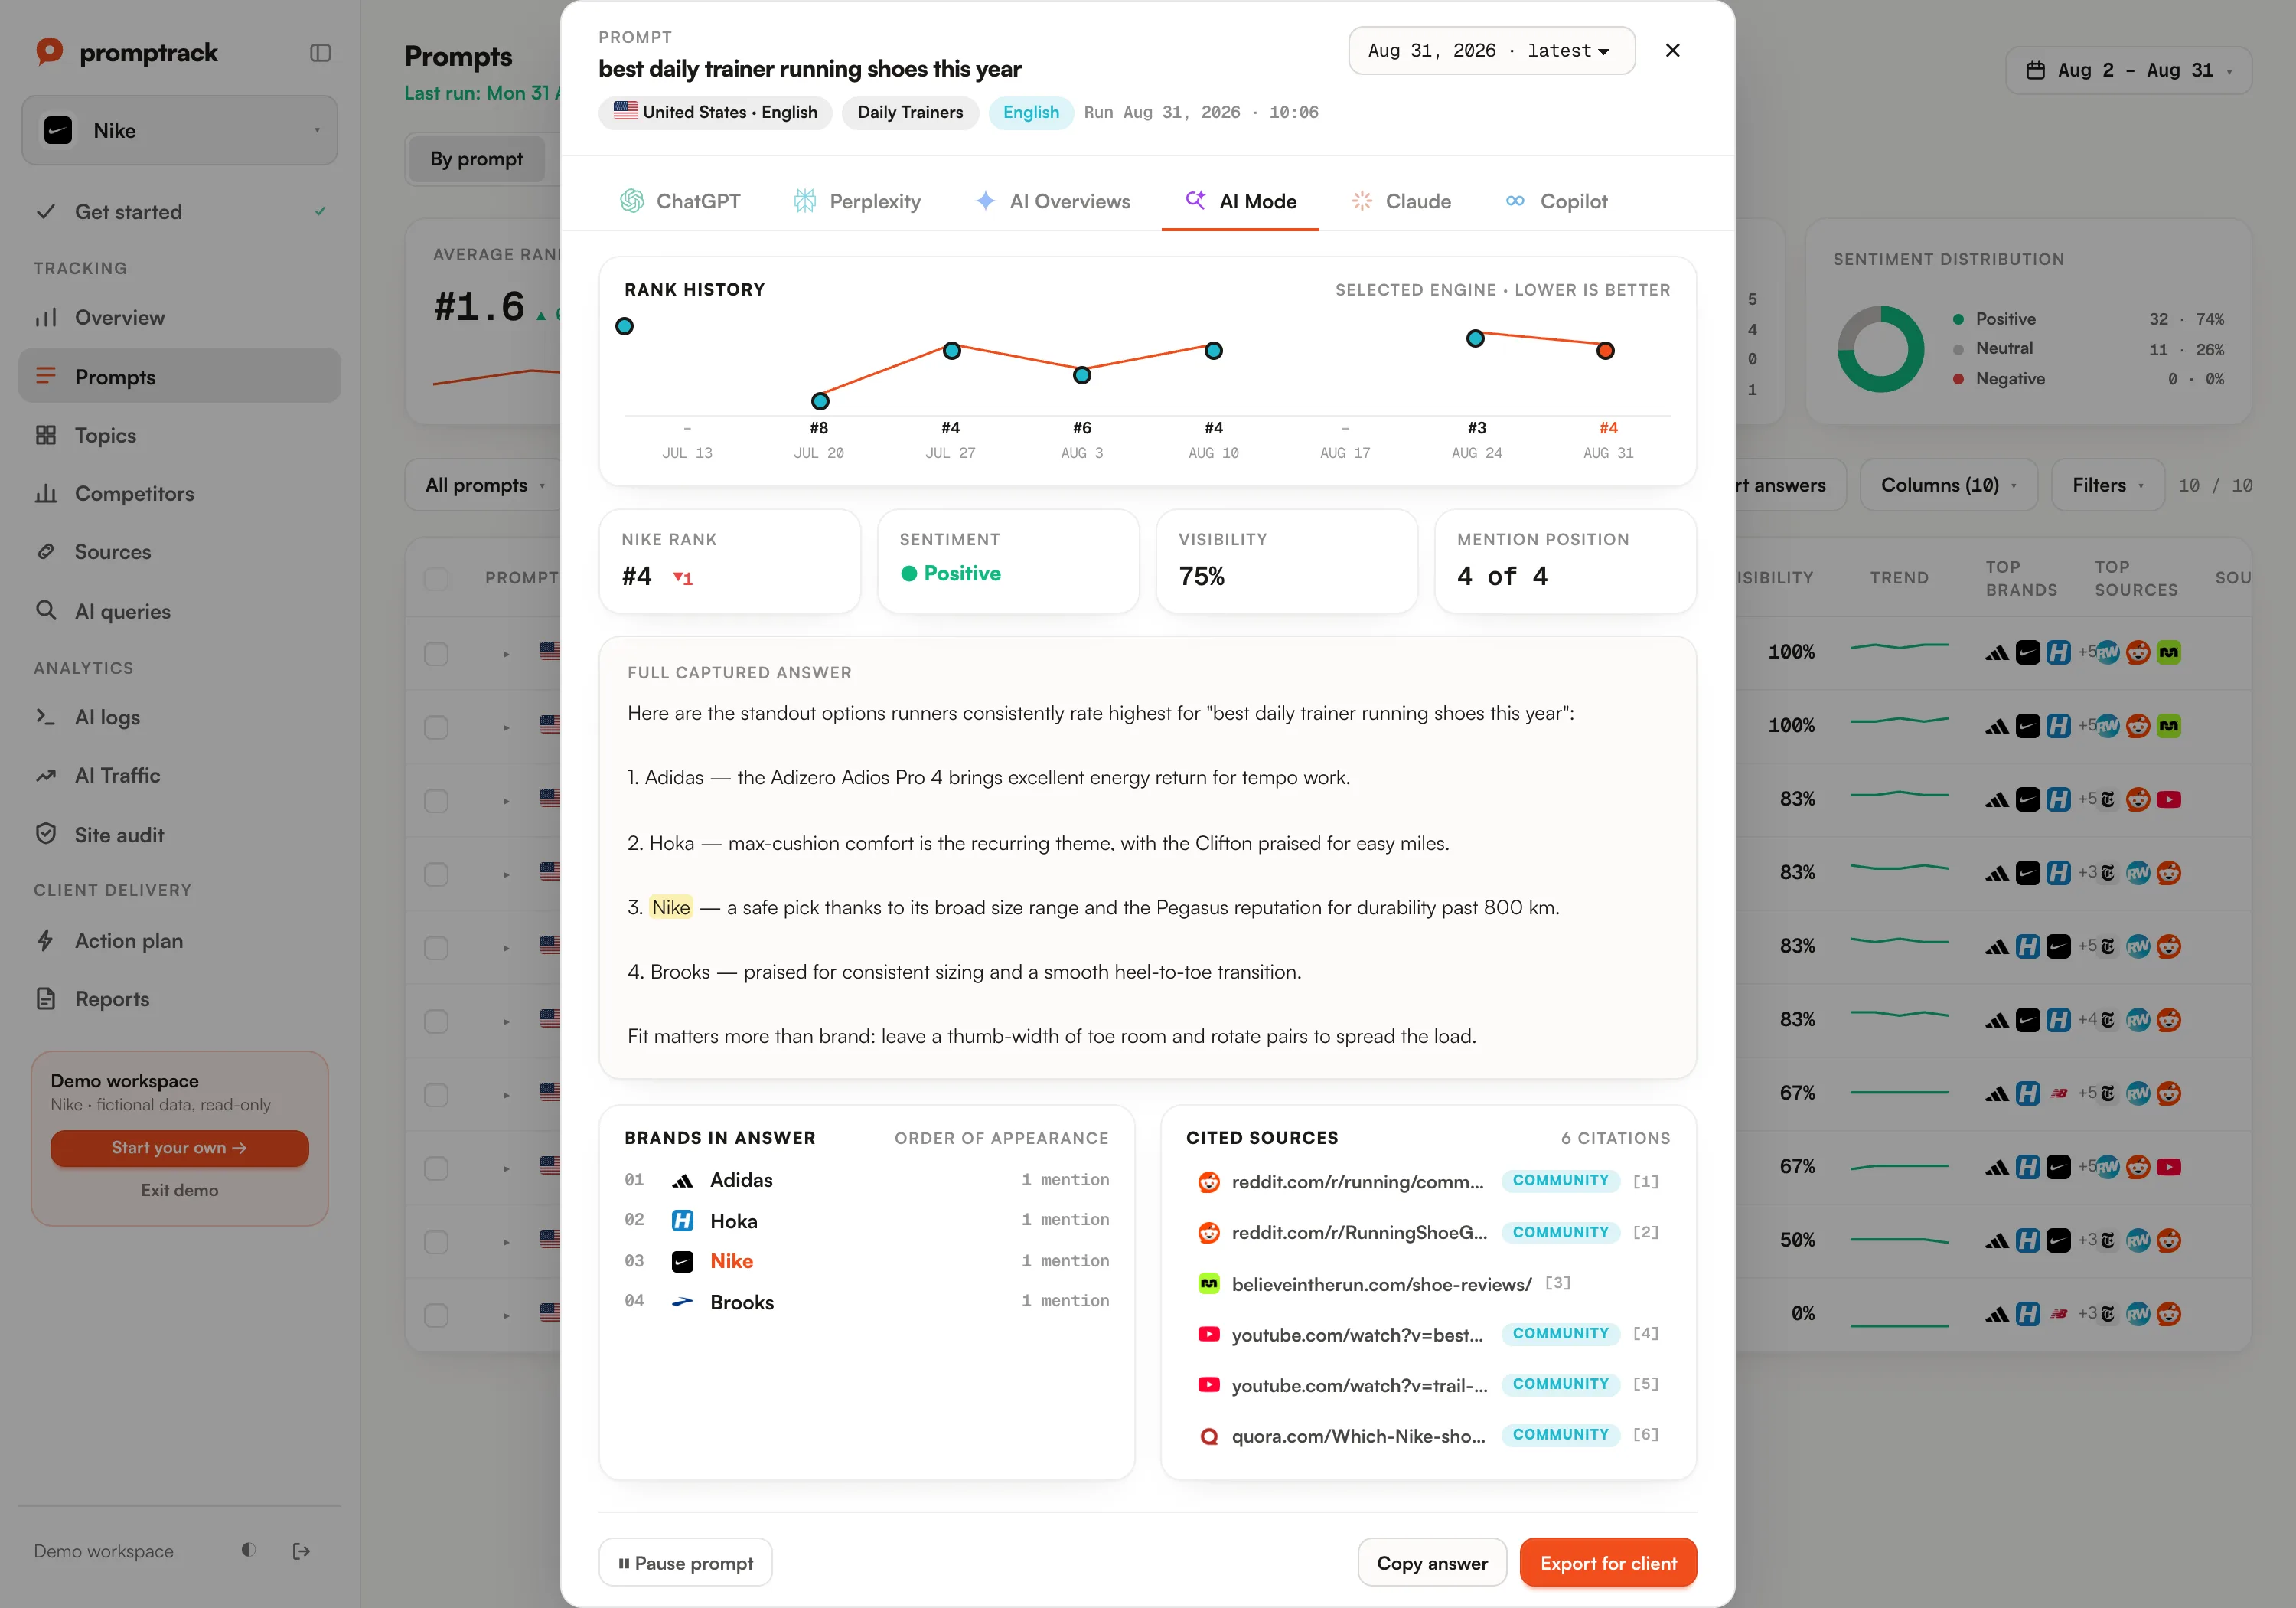
Task: Click the Reports document icon
Action: (x=46, y=998)
